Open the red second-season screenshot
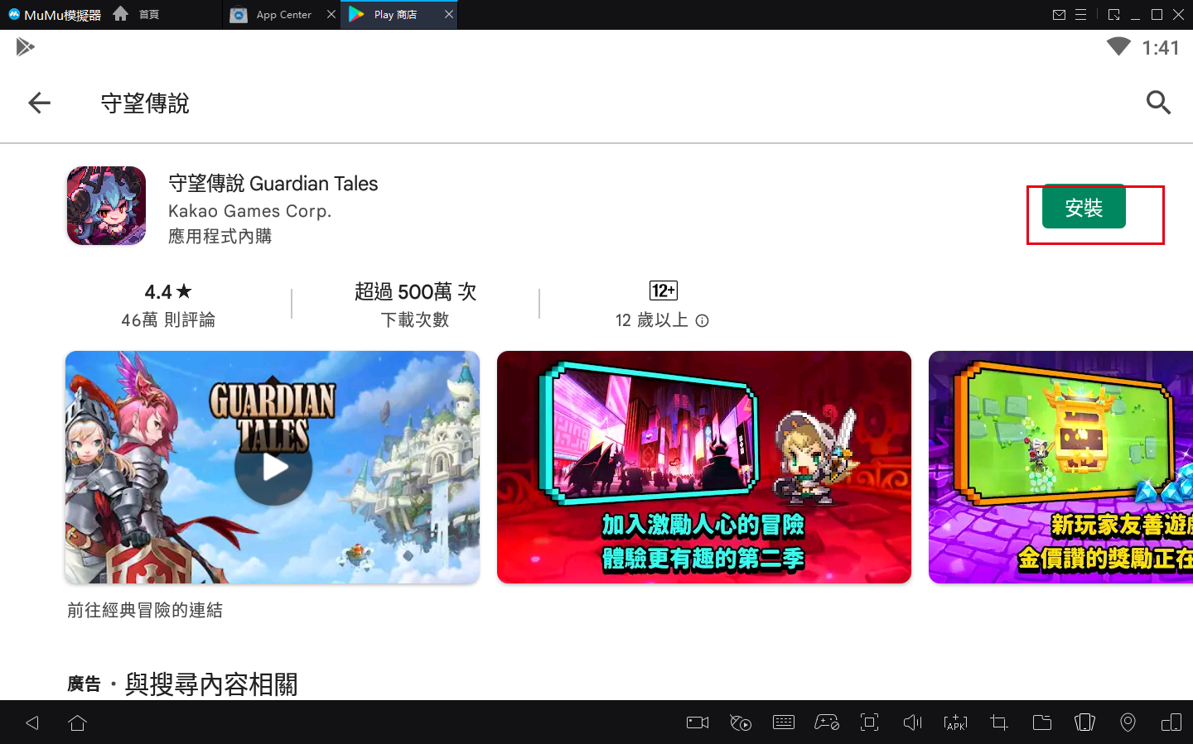The height and width of the screenshot is (744, 1193). point(704,467)
